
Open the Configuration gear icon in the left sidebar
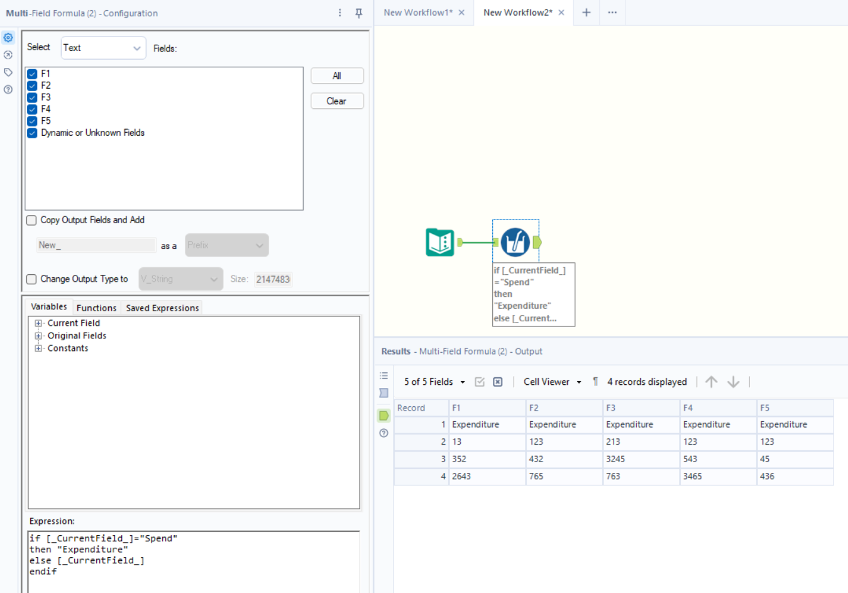[8, 37]
